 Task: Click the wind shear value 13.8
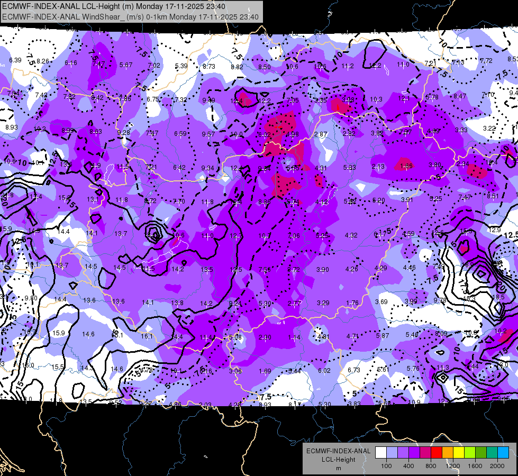pyautogui.click(x=177, y=303)
